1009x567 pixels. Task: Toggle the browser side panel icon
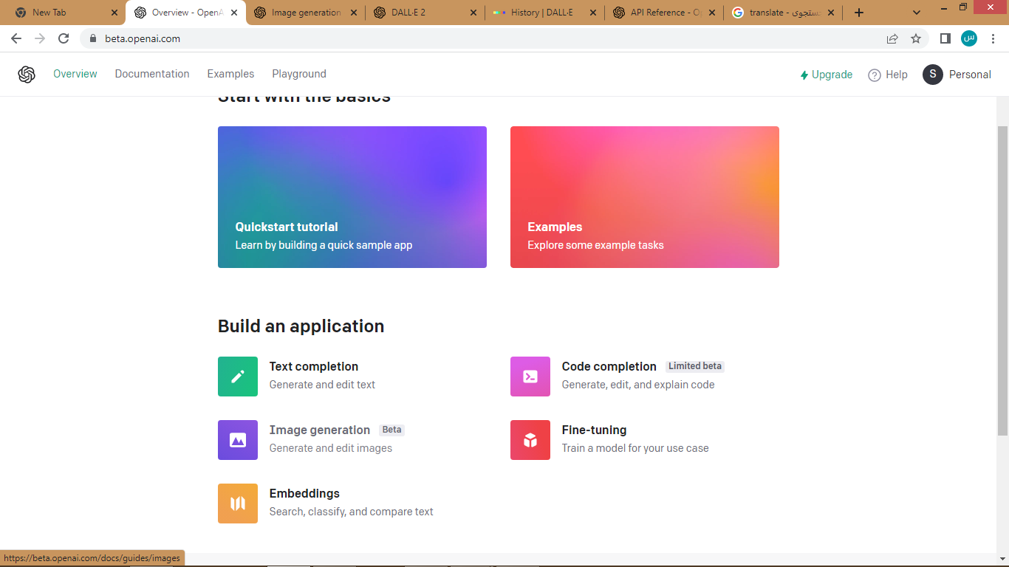tap(945, 38)
